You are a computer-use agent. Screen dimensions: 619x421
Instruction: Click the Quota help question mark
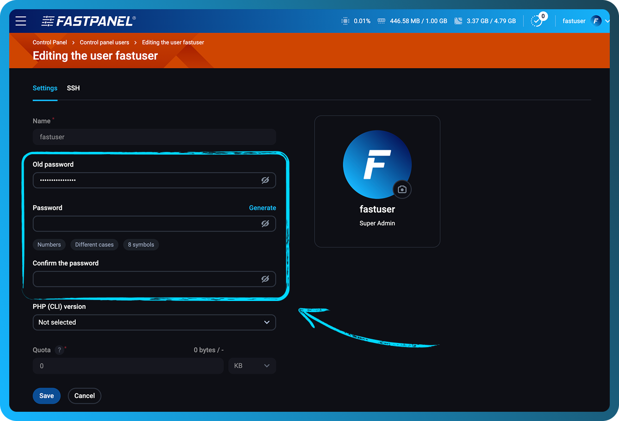60,350
